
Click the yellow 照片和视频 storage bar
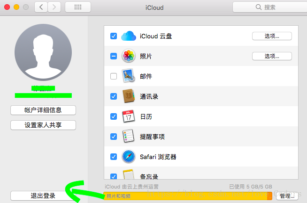point(185,196)
